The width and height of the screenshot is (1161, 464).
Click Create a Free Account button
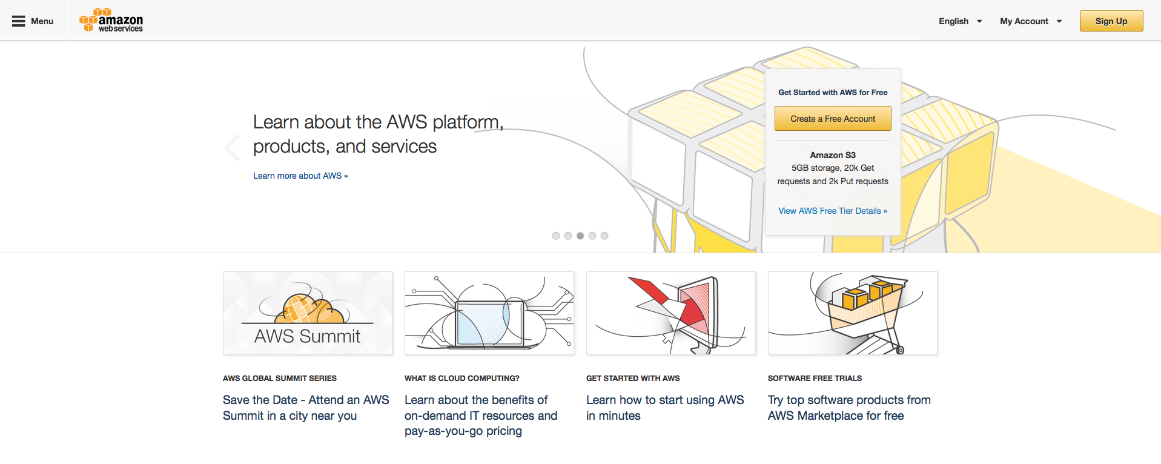833,119
